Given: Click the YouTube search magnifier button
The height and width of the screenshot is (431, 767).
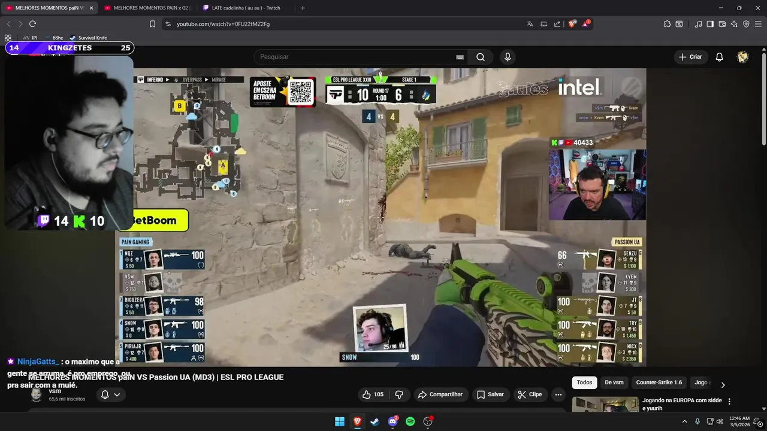Looking at the screenshot, I should point(481,57).
